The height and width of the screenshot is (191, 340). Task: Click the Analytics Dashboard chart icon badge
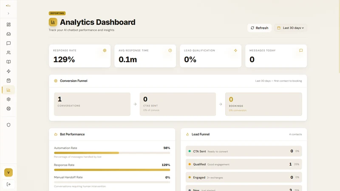point(53,22)
